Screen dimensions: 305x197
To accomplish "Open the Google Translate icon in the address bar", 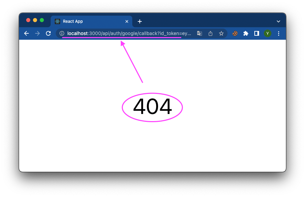I will 200,33.
